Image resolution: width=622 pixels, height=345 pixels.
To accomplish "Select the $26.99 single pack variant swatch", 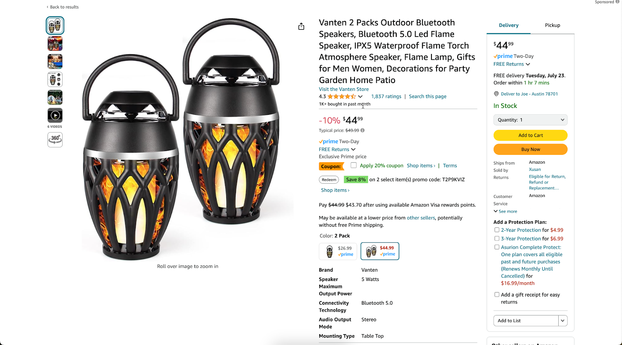I will 337,251.
